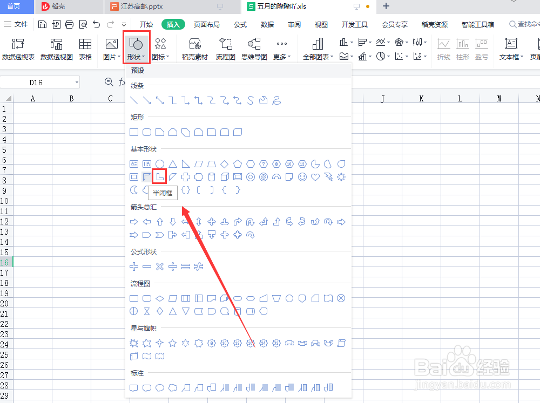Click the print icon in quick access toolbar

tap(69, 24)
